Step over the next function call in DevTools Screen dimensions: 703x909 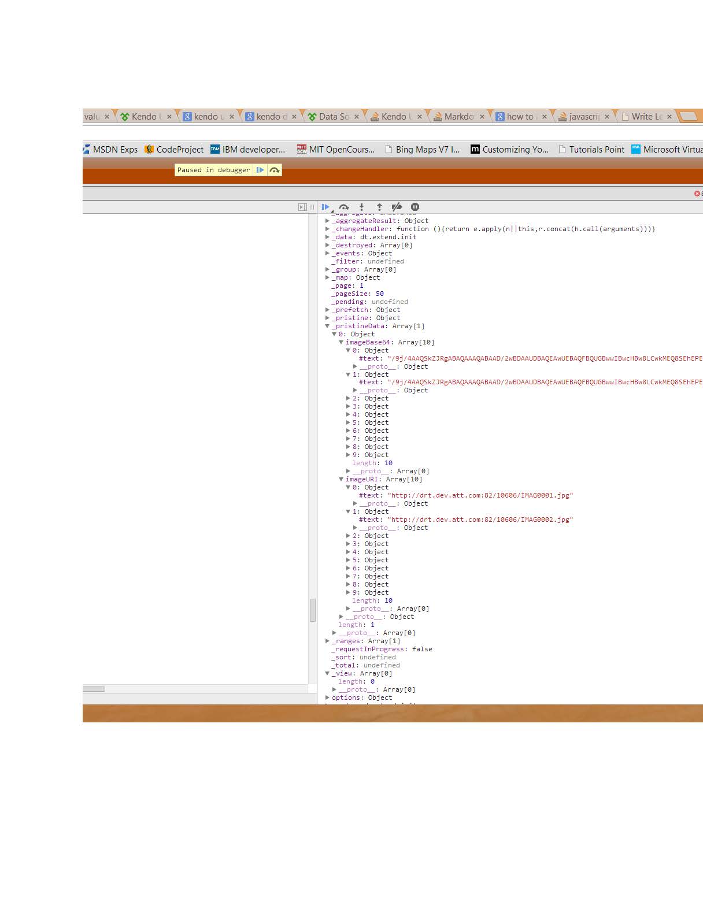[344, 207]
